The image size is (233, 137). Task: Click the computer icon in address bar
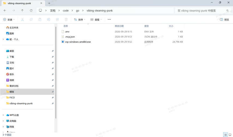click(x=40, y=10)
